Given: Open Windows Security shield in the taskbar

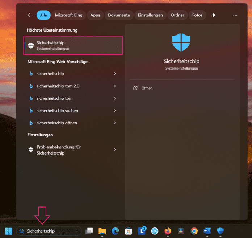Looking at the screenshot, I should tap(220, 231).
